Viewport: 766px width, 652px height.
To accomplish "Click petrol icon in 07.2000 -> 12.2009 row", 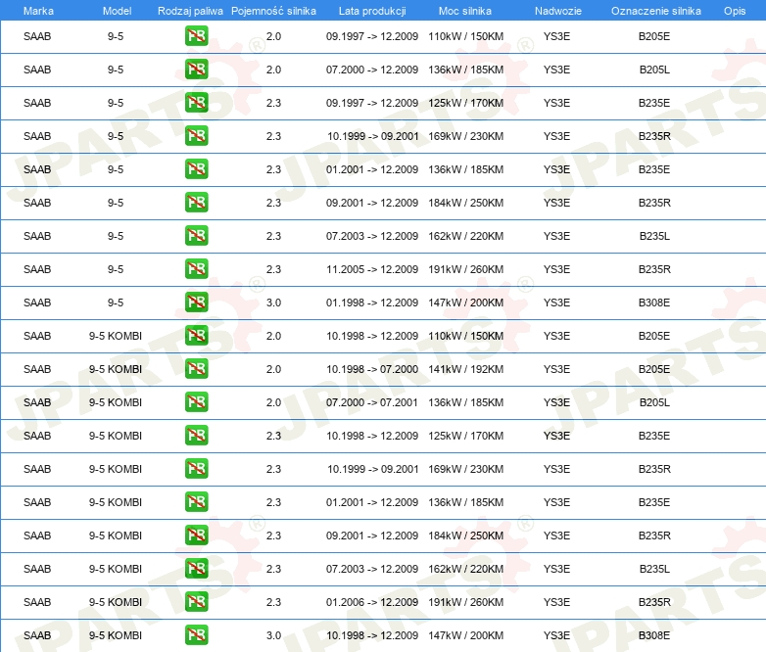I will 196,70.
